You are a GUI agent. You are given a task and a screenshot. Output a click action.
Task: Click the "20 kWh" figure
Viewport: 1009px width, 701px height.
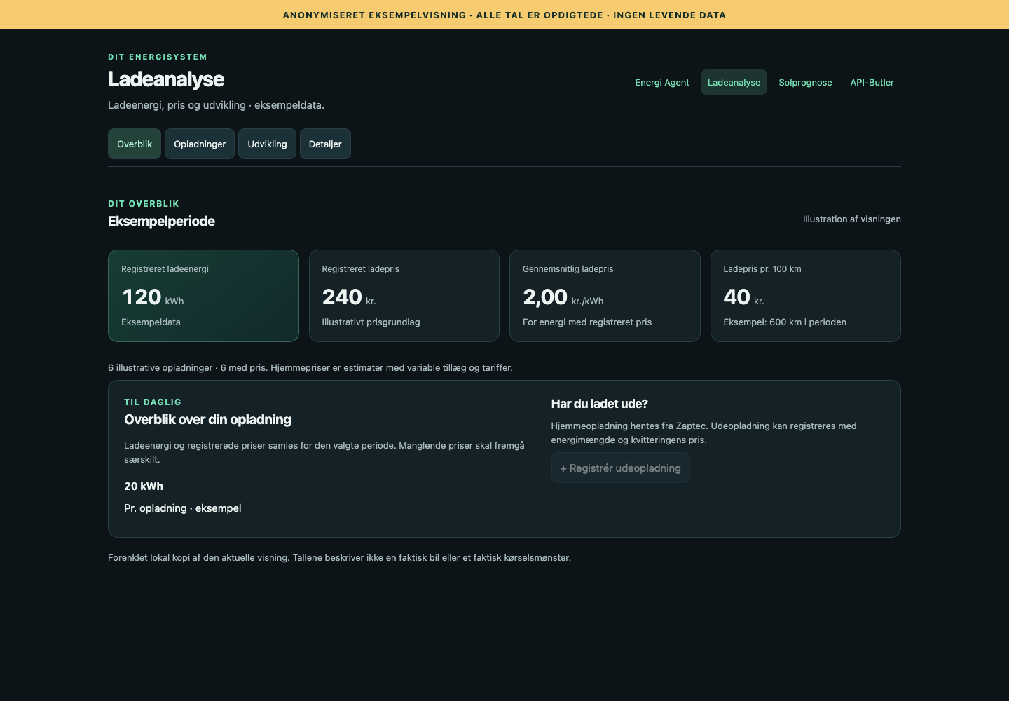pos(144,486)
